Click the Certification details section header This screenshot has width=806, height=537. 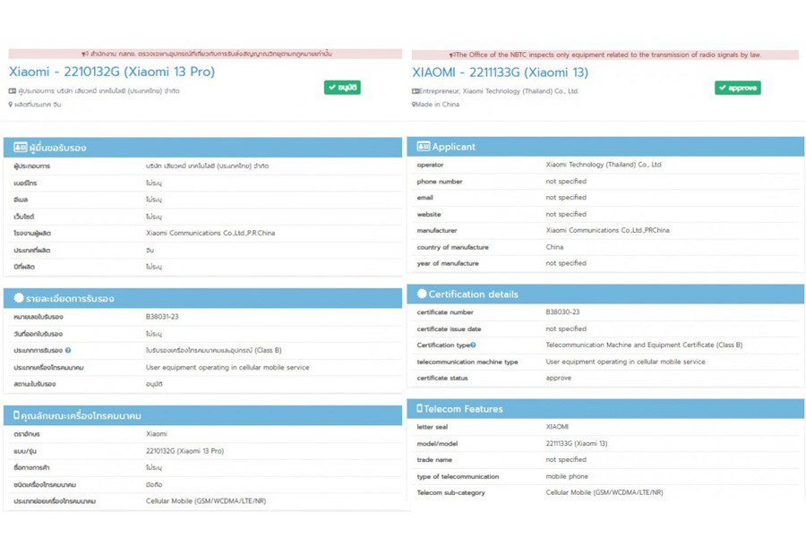605,294
